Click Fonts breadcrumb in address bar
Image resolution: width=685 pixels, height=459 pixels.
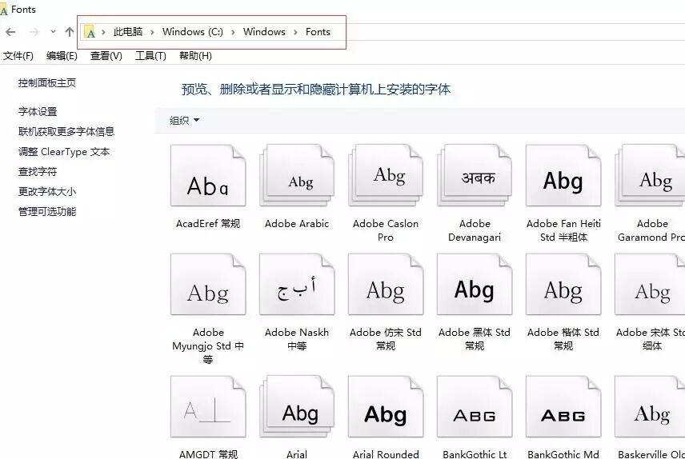(318, 32)
